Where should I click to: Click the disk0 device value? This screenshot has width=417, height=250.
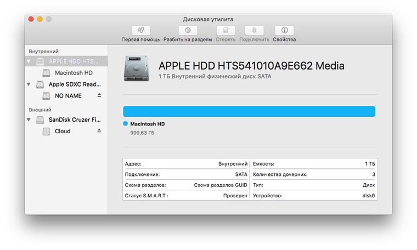click(x=369, y=196)
